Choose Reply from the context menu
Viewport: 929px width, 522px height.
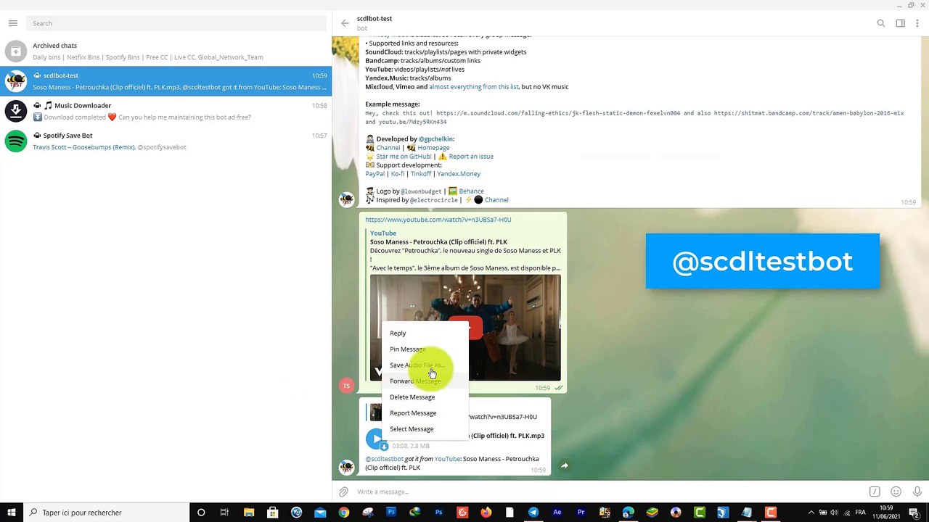pos(425,333)
